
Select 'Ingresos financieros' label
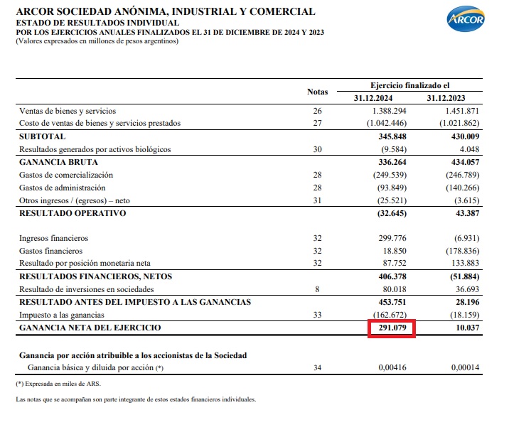53,239
